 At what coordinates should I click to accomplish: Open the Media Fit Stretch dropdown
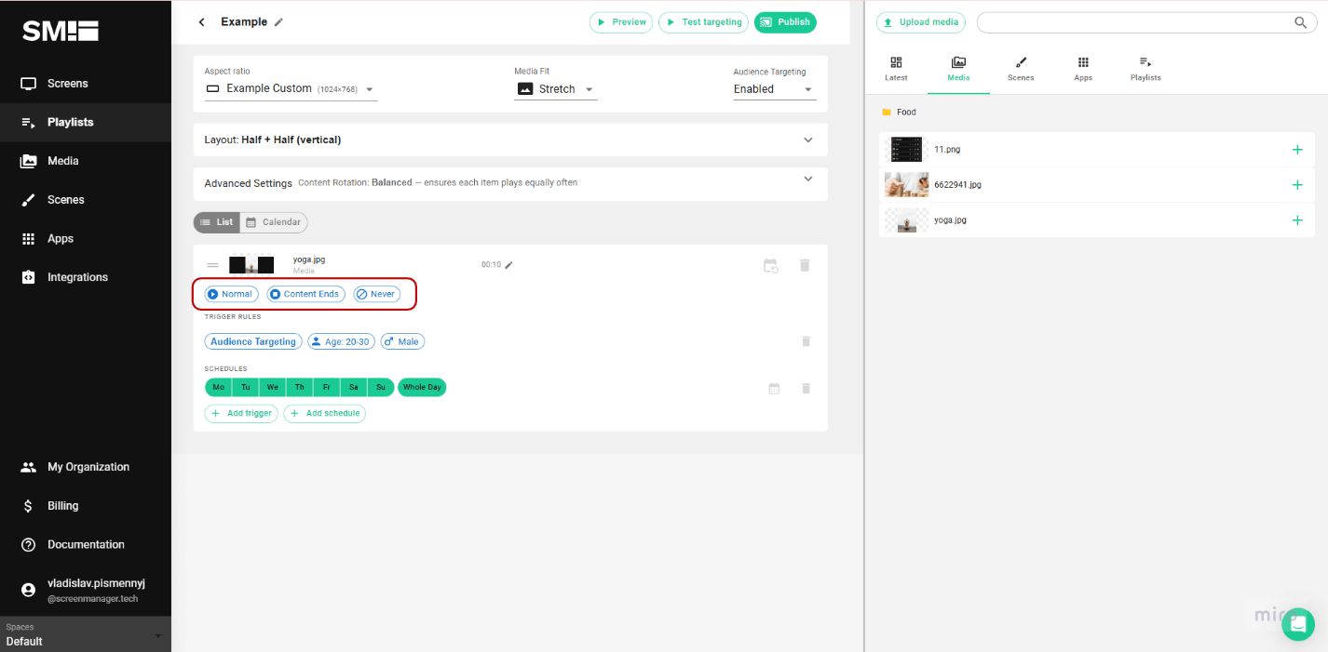click(589, 88)
